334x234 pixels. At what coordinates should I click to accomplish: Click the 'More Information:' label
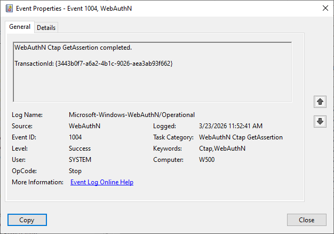pyautogui.click(x=37, y=182)
